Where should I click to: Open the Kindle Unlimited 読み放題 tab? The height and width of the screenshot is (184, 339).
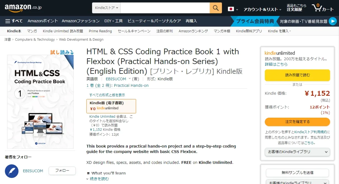[63, 31]
